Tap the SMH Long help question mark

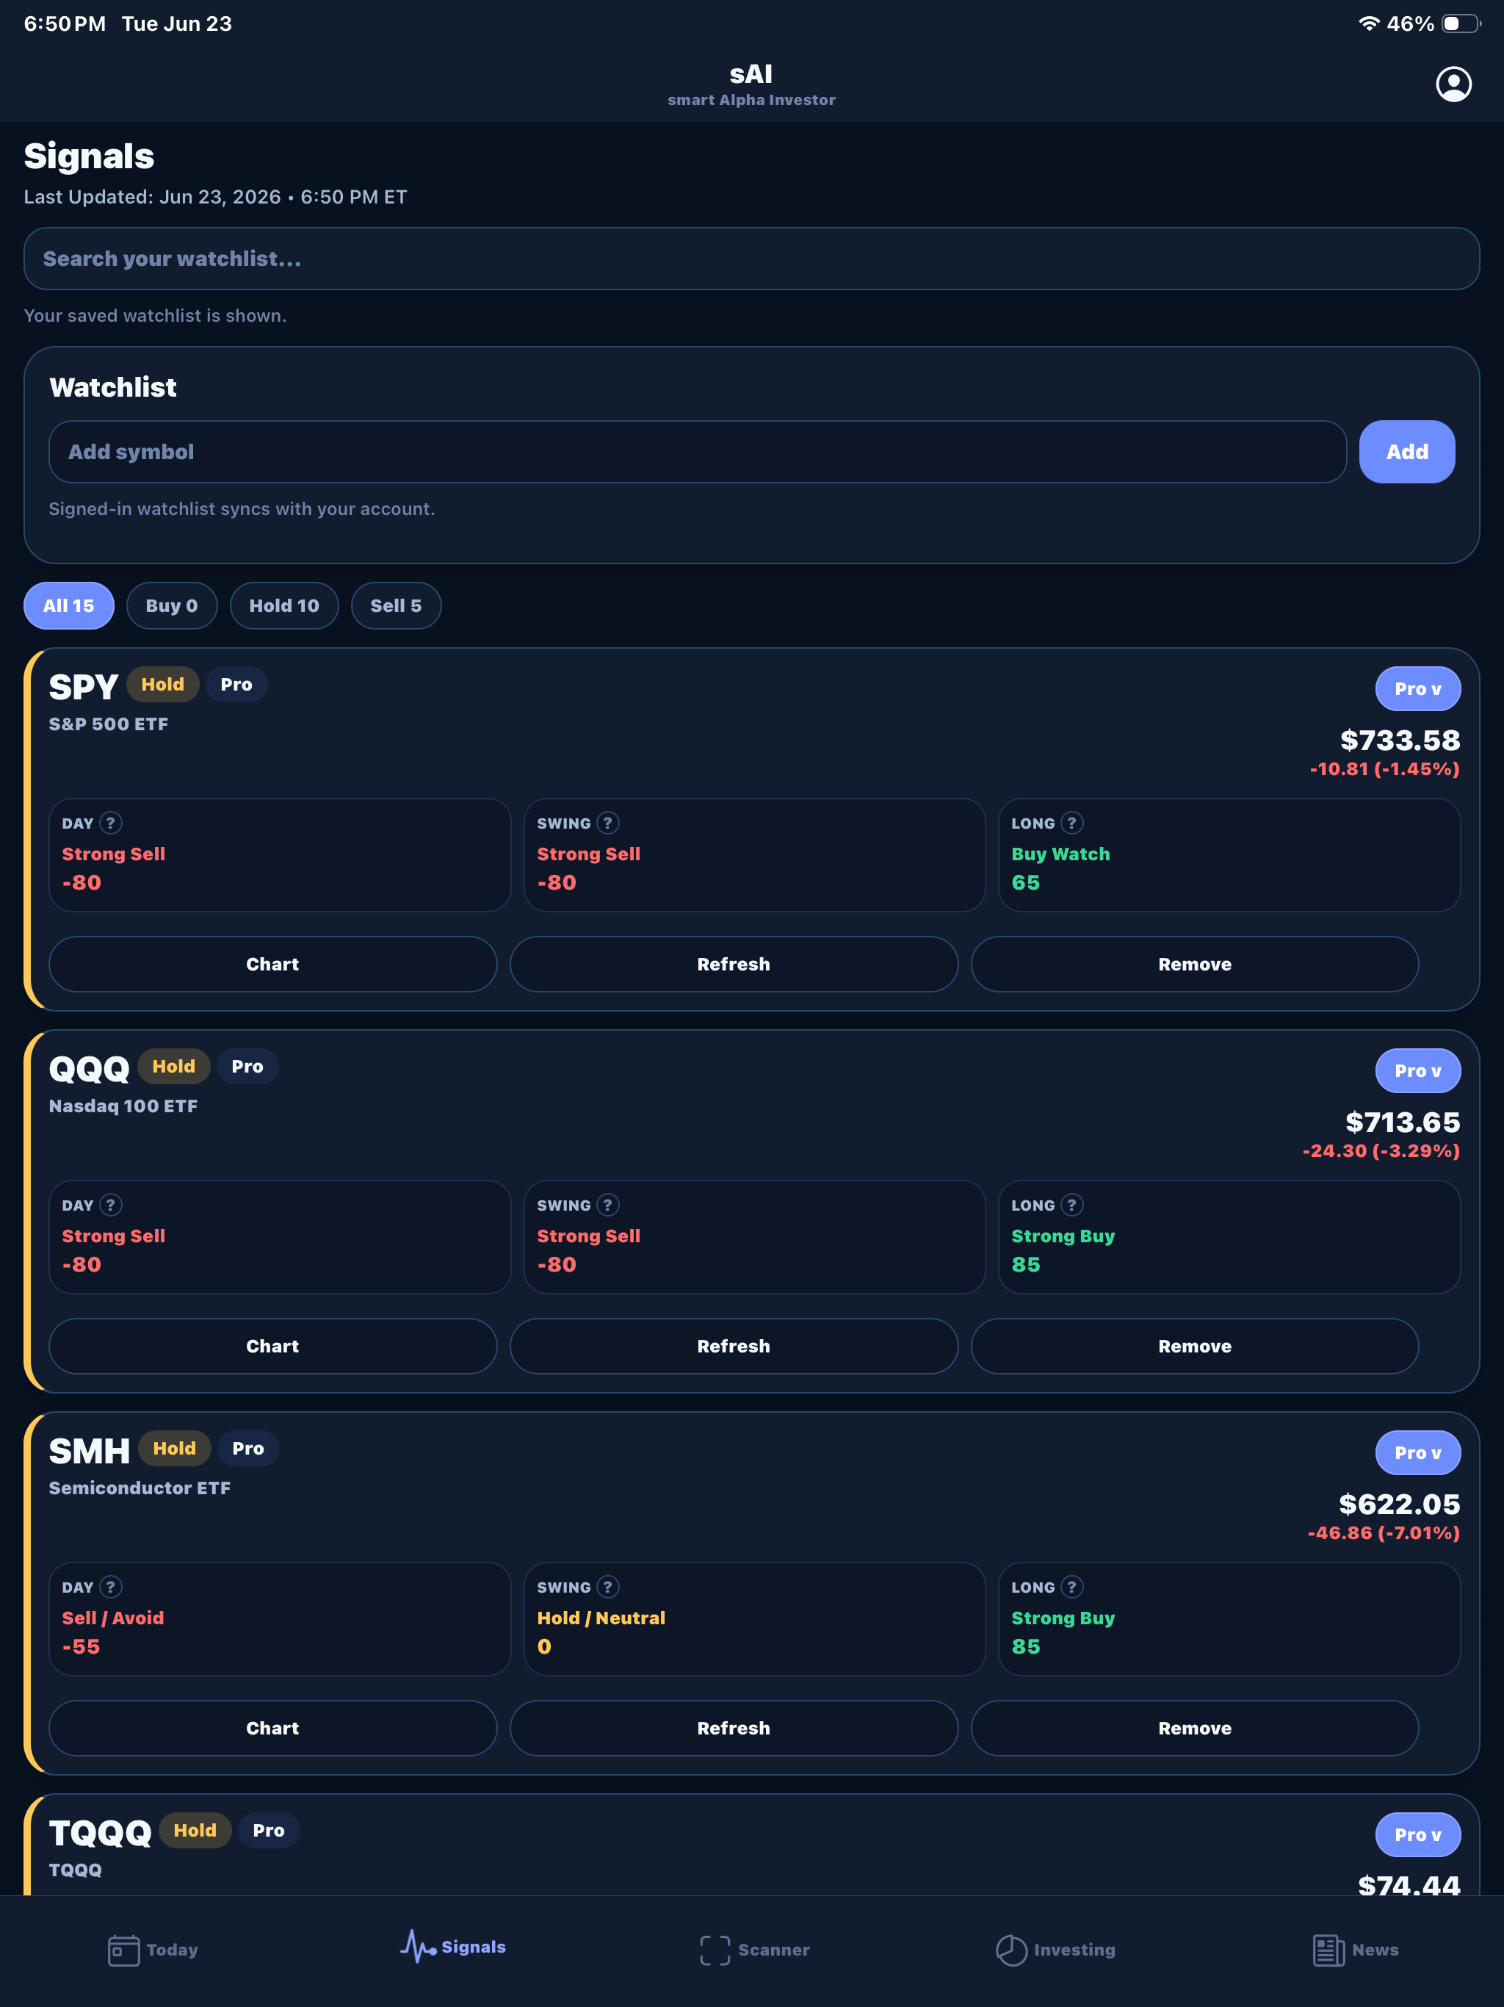tap(1071, 1587)
